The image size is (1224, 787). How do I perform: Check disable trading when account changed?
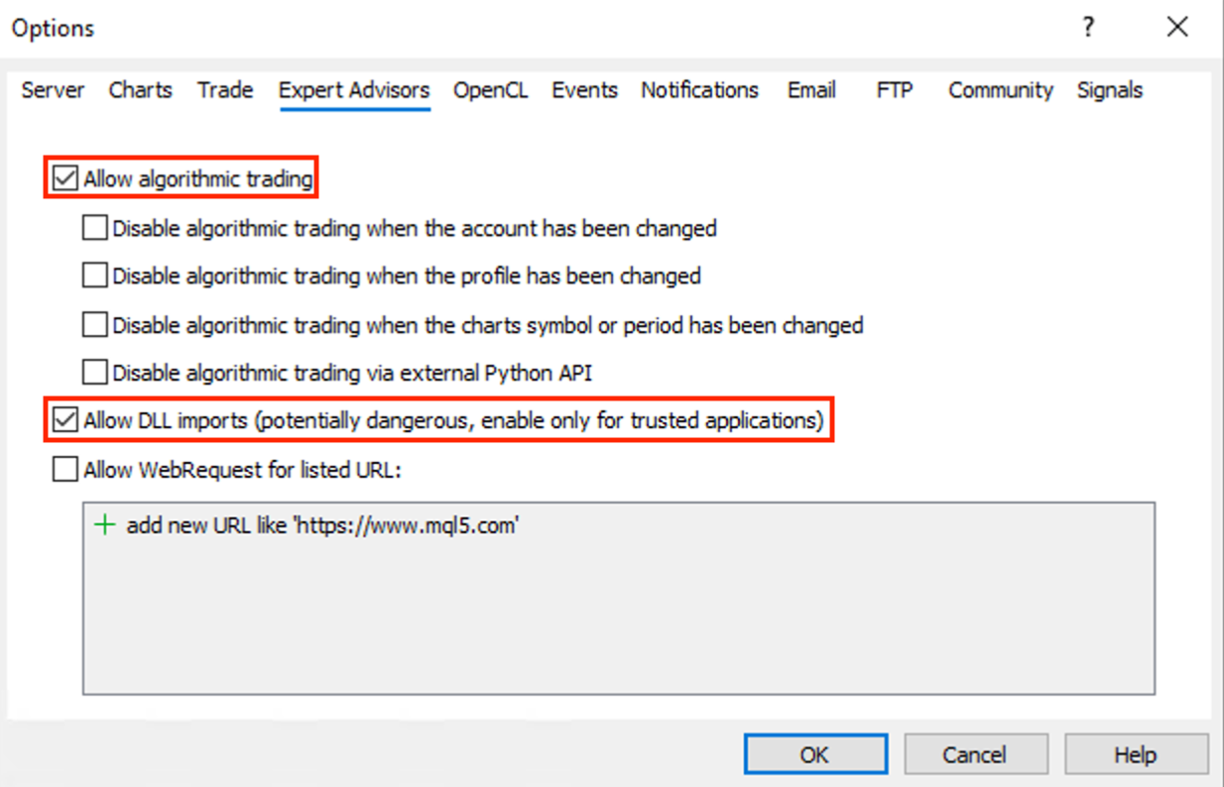[x=94, y=228]
